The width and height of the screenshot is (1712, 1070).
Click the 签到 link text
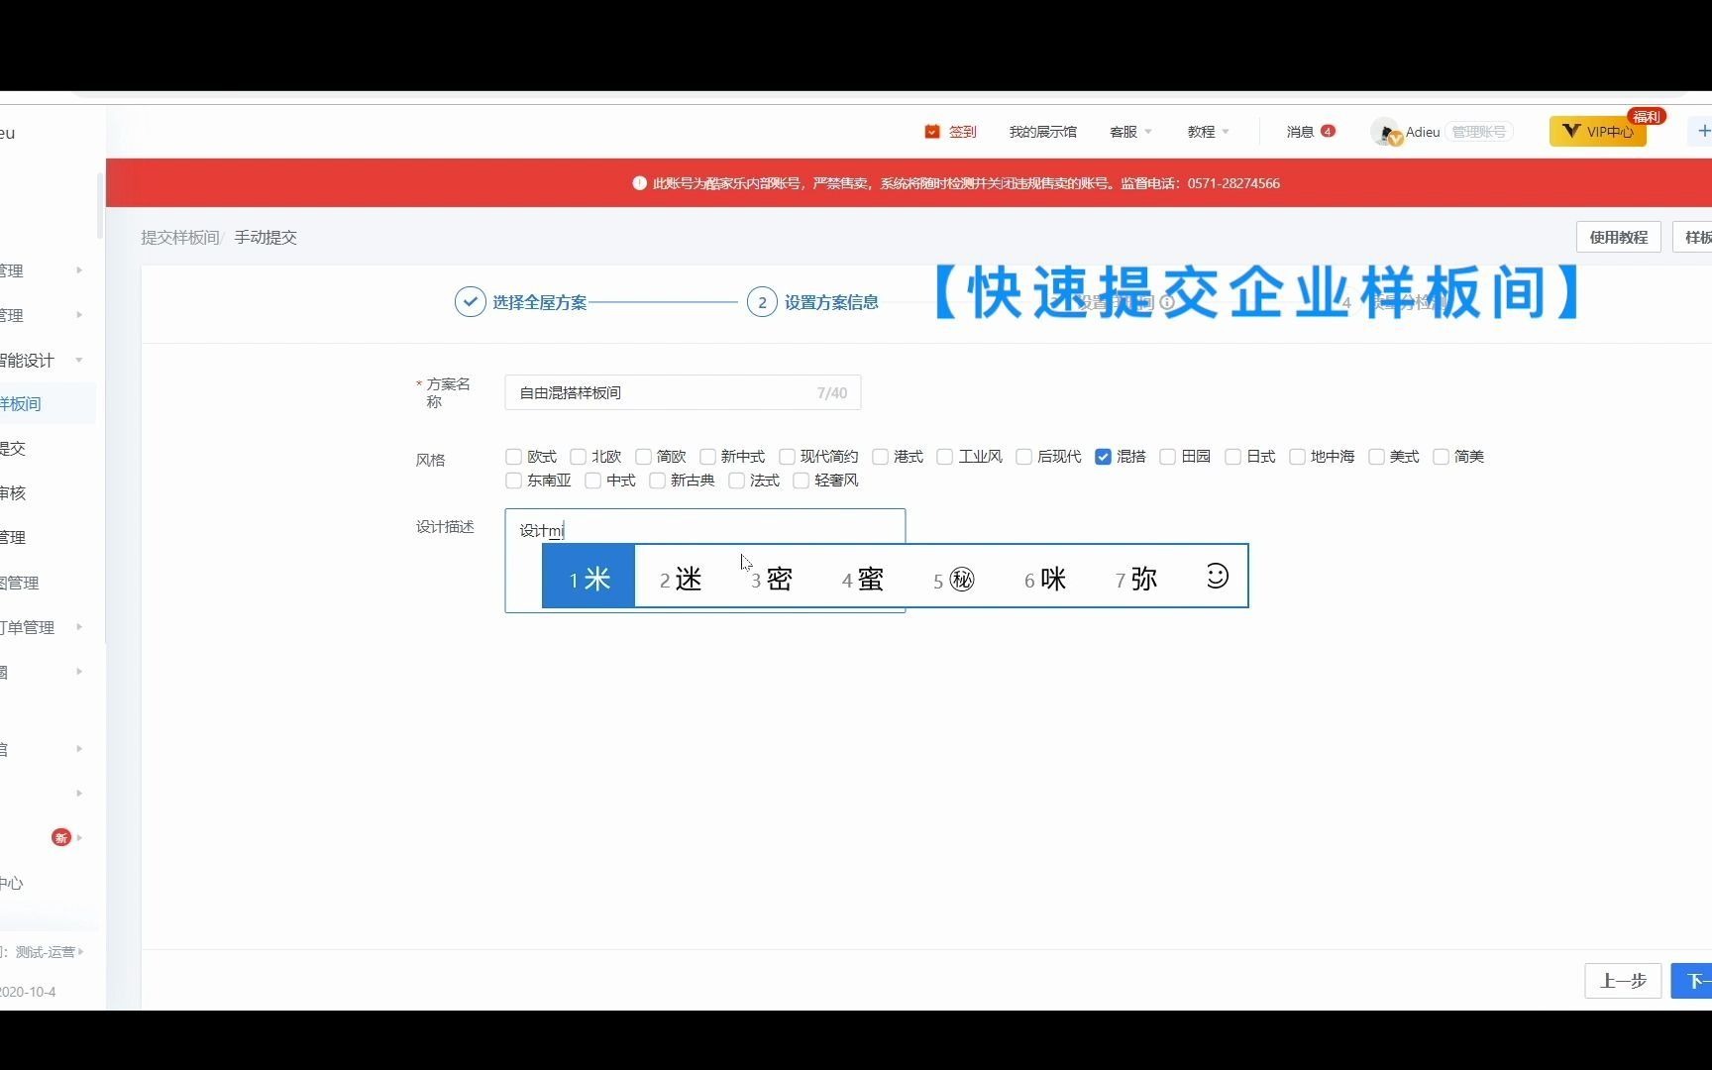[963, 132]
